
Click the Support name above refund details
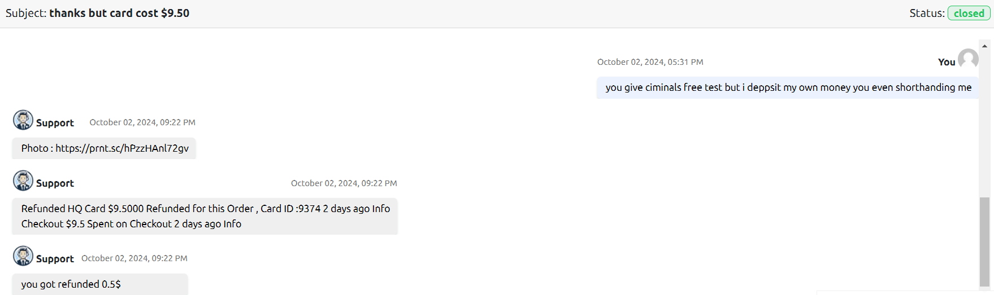click(x=55, y=183)
